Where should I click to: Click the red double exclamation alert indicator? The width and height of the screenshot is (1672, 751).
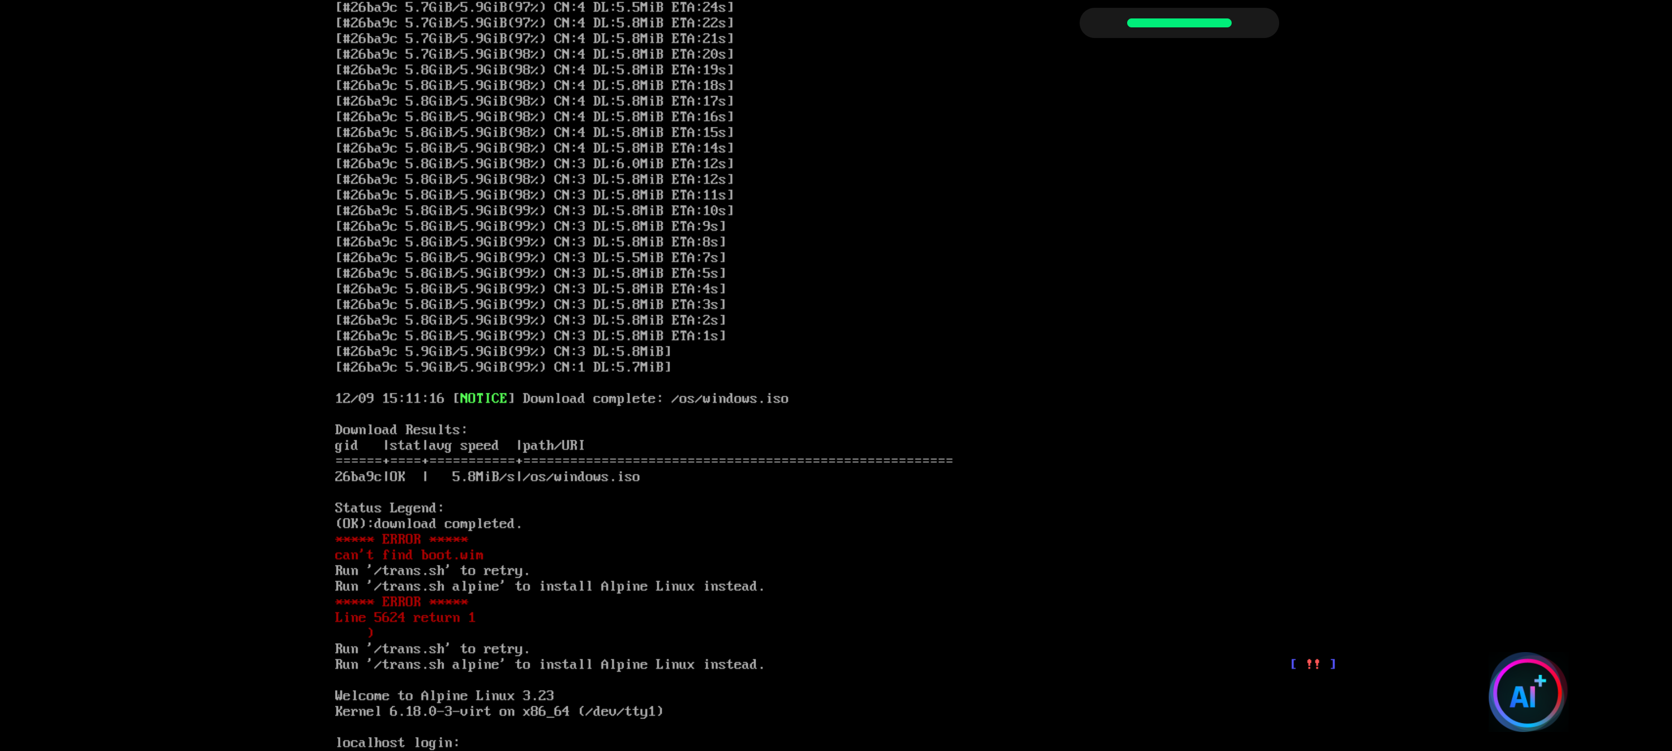coord(1313,664)
